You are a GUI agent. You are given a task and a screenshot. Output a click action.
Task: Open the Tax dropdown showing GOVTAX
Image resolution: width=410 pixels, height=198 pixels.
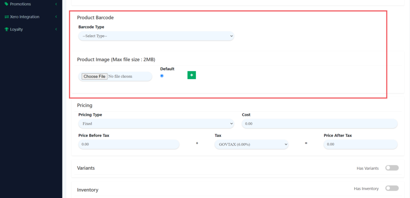click(x=251, y=144)
